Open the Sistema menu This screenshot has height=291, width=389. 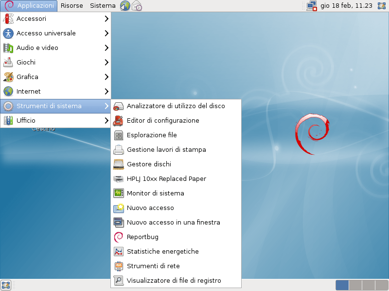click(103, 6)
